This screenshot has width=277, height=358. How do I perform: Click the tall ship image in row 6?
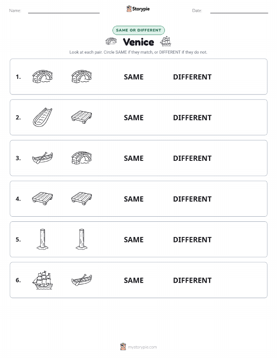pyautogui.click(x=43, y=280)
